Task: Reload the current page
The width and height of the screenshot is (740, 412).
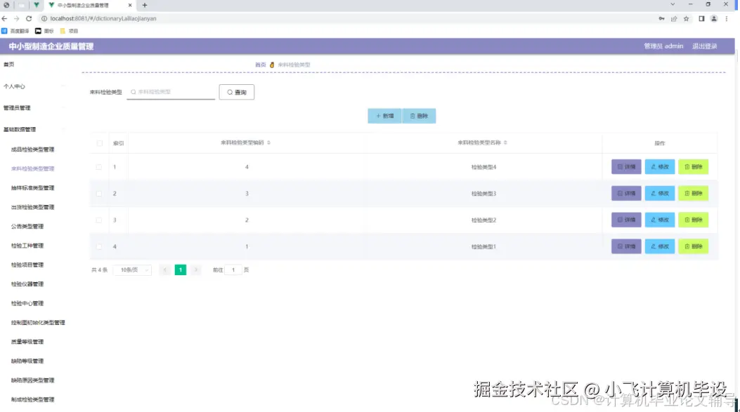Action: click(x=29, y=18)
